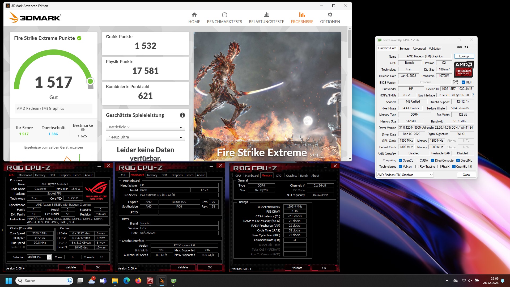Open the Socket #1 selection dropdown in CPU-Z
Viewport: 510px width, 287px height.
coord(39,257)
